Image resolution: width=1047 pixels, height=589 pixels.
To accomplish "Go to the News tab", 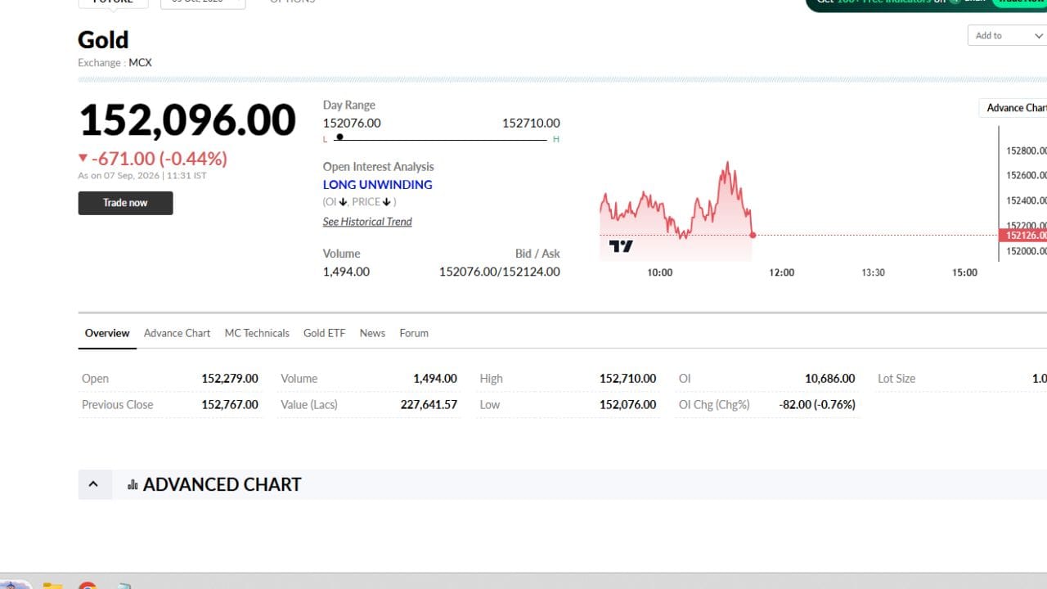I will (372, 333).
